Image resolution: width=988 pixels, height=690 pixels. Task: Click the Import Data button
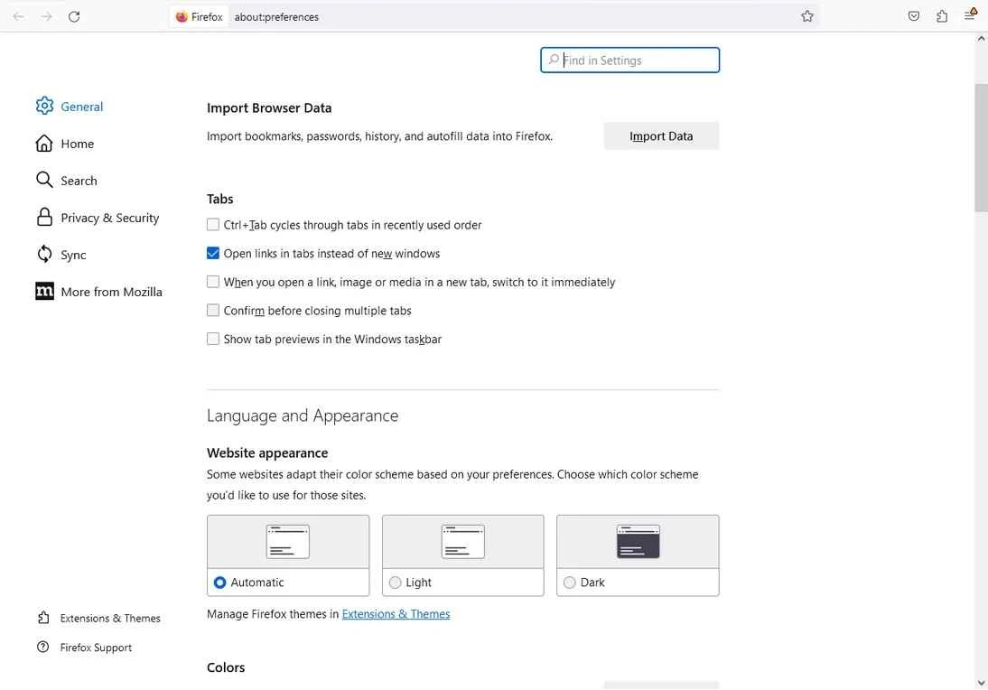click(x=661, y=136)
